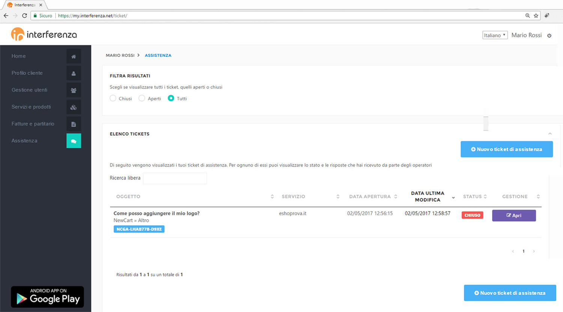The height and width of the screenshot is (312, 563).
Task: Click the NCGA-LHAB77B-D9XE ticket code badge
Action: tap(139, 229)
